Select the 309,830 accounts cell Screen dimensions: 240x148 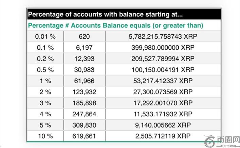coord(84,125)
